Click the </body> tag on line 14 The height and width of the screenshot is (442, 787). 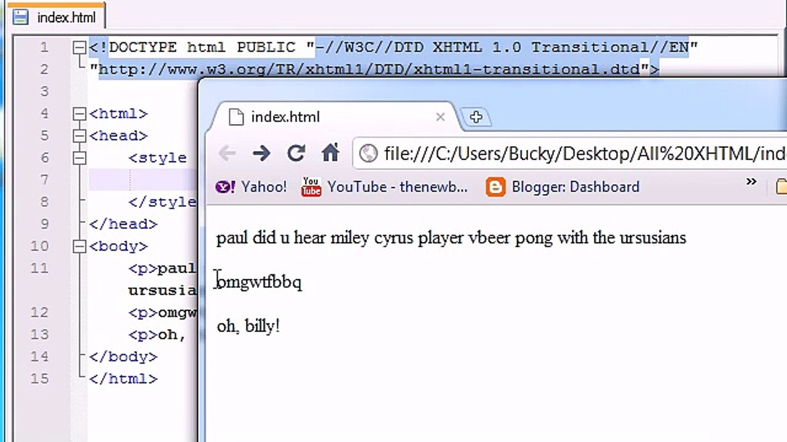point(123,357)
